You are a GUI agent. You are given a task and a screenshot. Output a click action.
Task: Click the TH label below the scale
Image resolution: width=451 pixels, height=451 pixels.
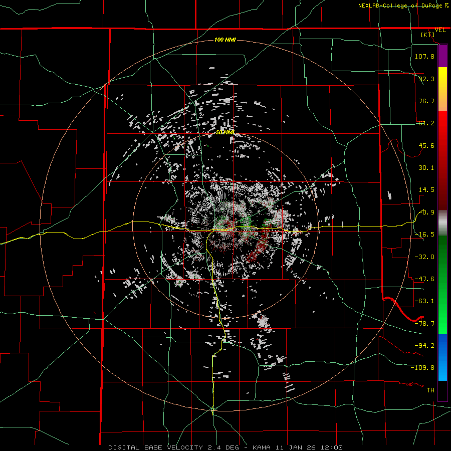click(430, 390)
